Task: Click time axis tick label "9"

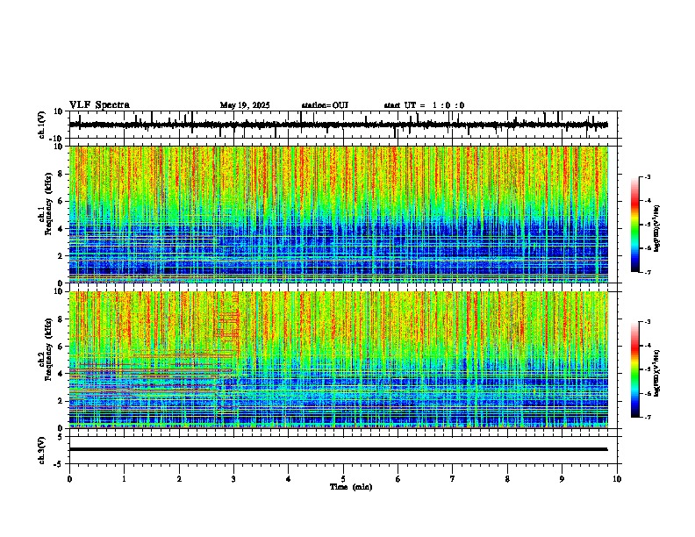Action: coord(562,479)
